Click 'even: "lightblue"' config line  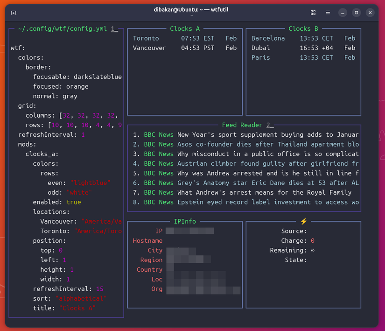point(79,183)
